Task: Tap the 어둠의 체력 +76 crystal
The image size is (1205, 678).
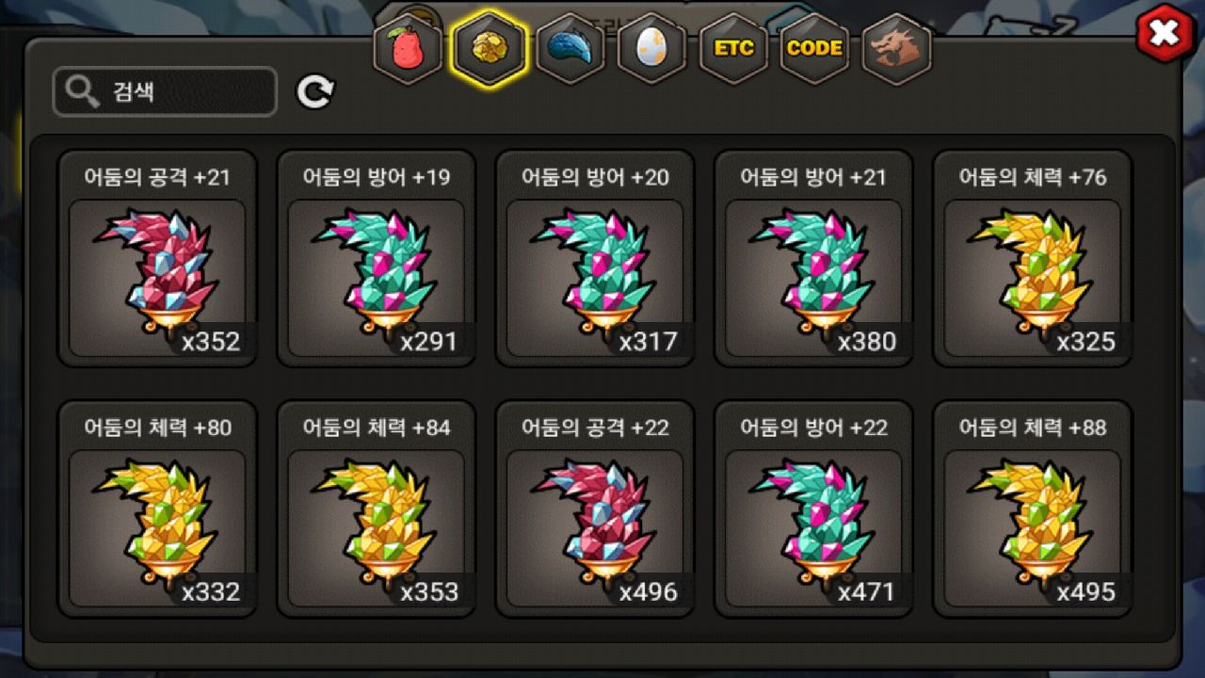Action: point(1033,258)
